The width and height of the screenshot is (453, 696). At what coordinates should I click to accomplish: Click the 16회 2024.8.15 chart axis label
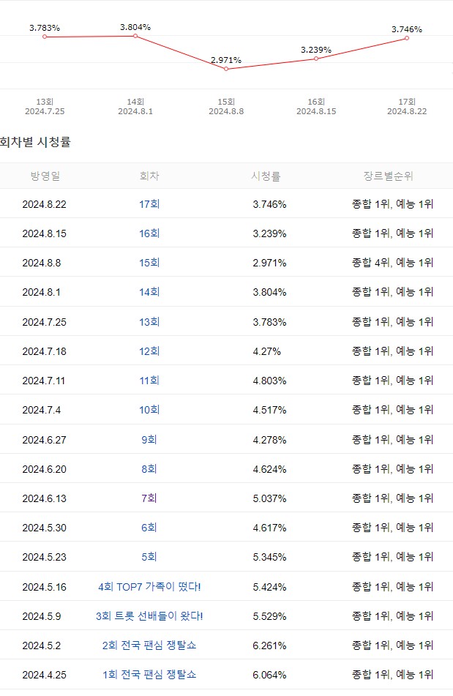pyautogui.click(x=316, y=107)
